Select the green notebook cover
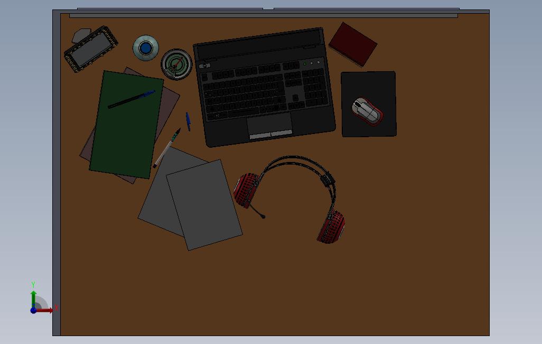Image resolution: width=542 pixels, height=344 pixels. (x=126, y=125)
